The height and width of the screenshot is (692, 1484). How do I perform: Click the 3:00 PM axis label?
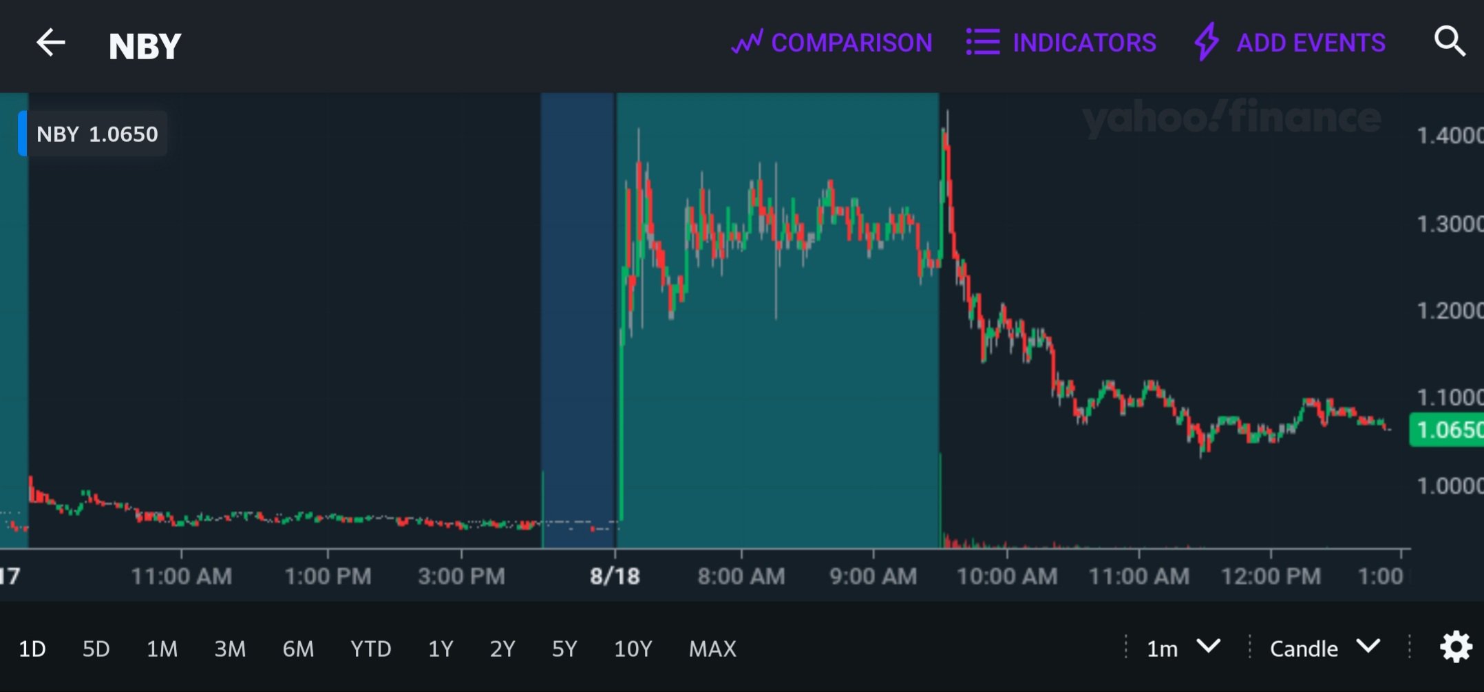point(461,576)
